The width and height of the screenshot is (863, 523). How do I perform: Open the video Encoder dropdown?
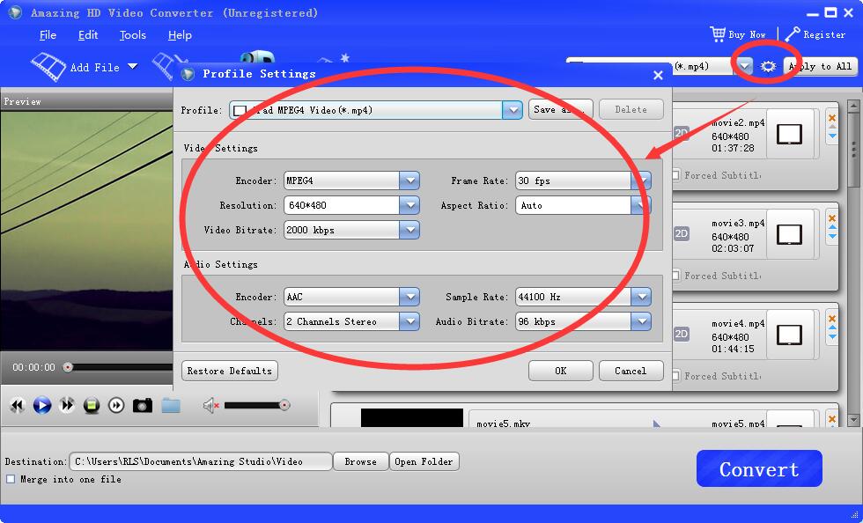(x=409, y=180)
